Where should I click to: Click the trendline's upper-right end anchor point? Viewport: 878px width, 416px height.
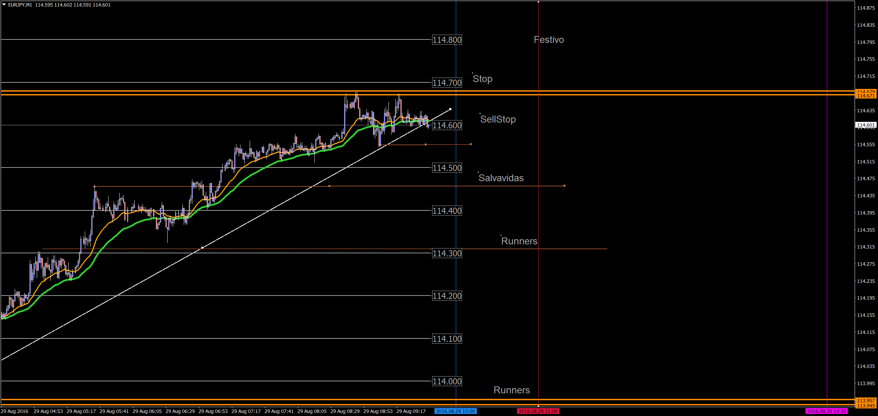[x=450, y=109]
